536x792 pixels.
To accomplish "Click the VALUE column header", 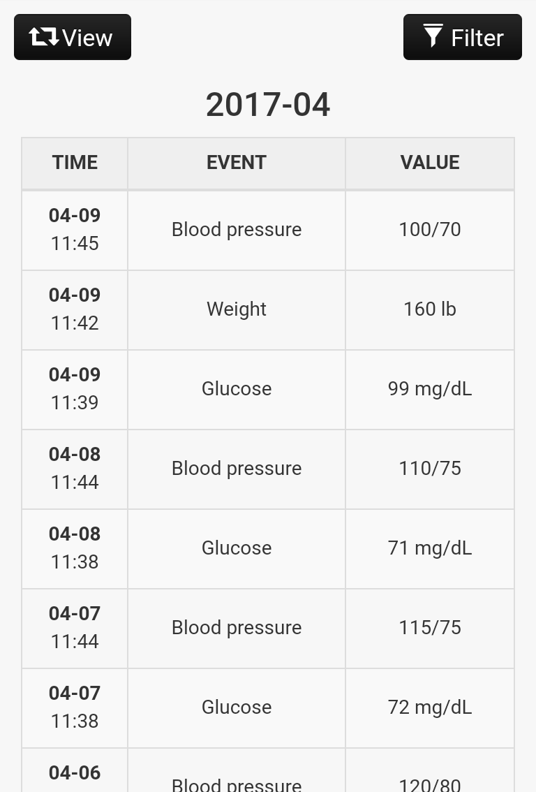I will point(430,163).
